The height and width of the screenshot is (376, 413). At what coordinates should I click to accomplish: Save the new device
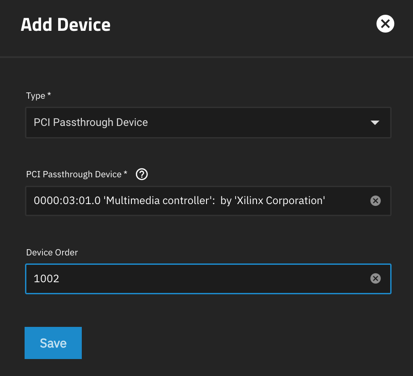[x=53, y=343]
